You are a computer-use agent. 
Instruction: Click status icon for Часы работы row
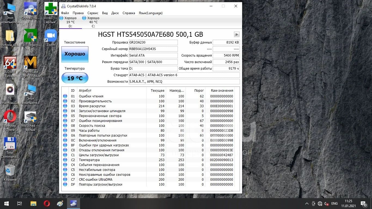(x=65, y=130)
